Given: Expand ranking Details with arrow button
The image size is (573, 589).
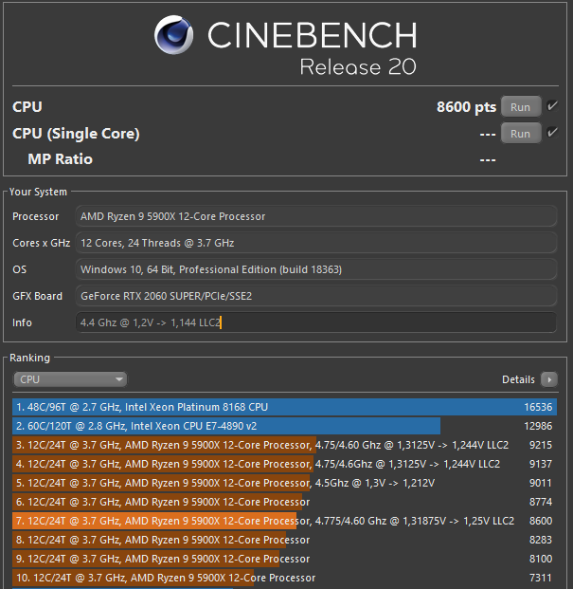Looking at the screenshot, I should [549, 379].
